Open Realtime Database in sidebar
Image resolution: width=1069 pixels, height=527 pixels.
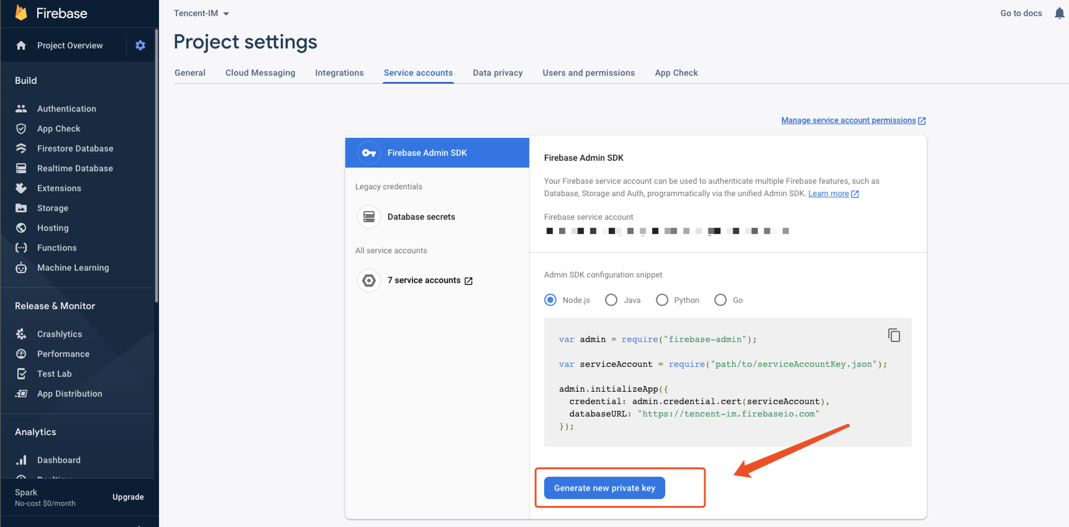[75, 168]
